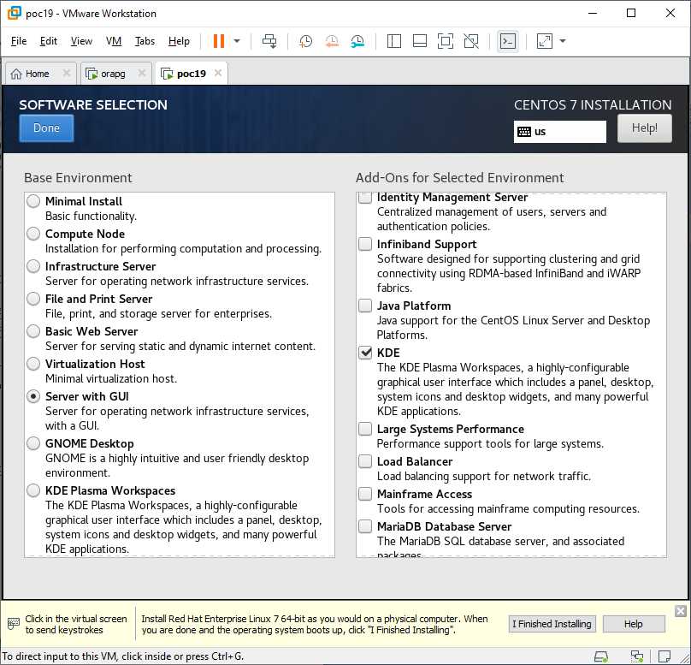Choose File and Print Server option
The width and height of the screenshot is (691, 665).
(33, 299)
